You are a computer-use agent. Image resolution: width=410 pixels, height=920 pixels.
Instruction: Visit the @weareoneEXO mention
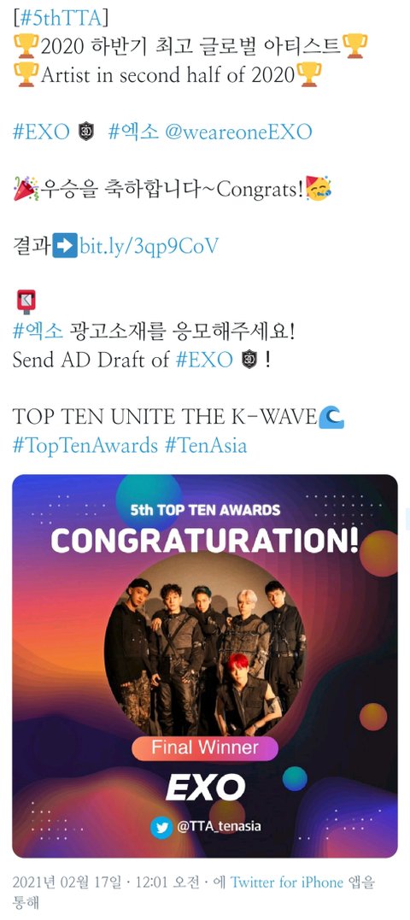[x=237, y=131]
